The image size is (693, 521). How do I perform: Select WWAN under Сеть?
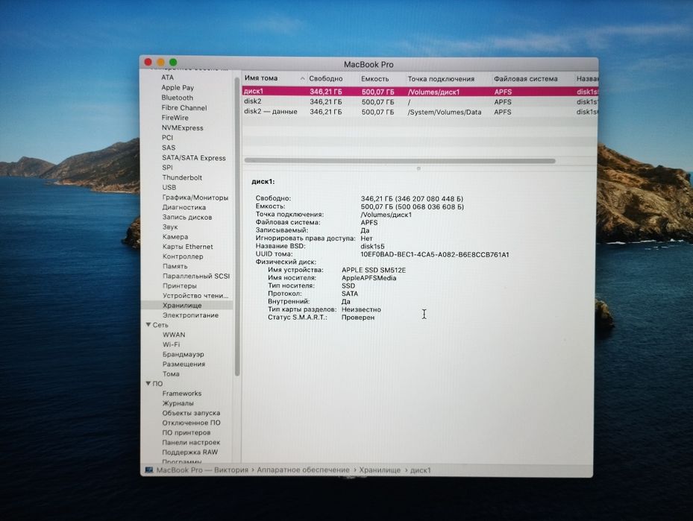(x=174, y=335)
